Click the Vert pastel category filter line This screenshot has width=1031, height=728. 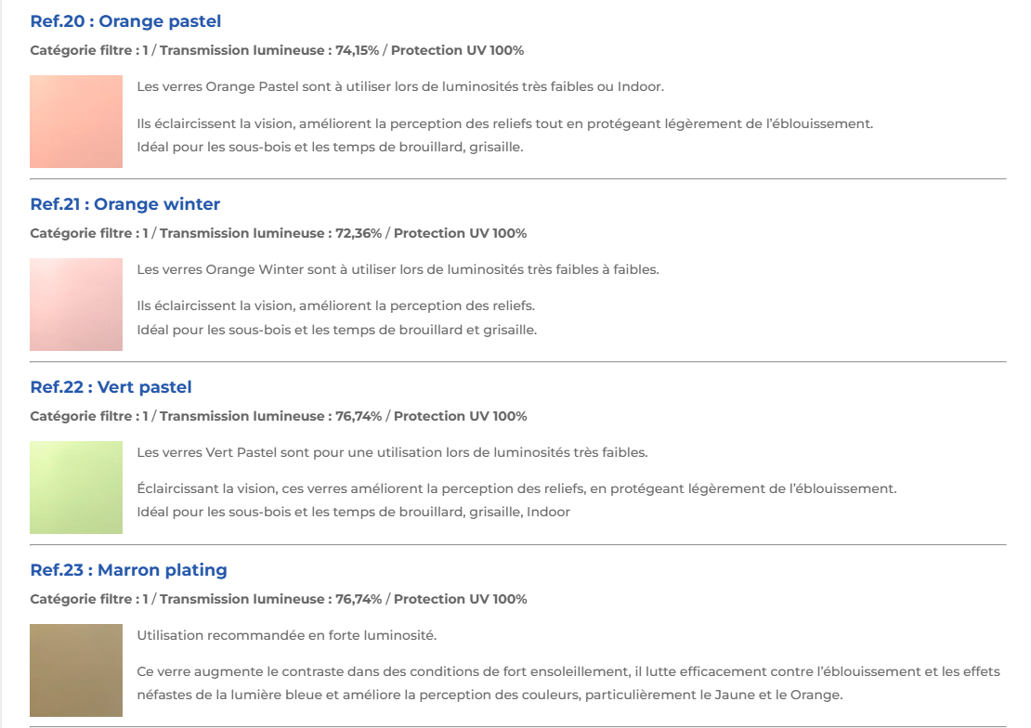tap(278, 416)
